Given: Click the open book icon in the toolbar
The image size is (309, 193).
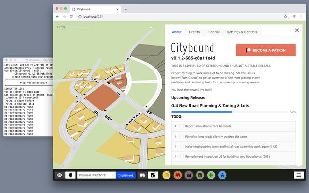Looking at the screenshot, I should (x=142, y=175).
